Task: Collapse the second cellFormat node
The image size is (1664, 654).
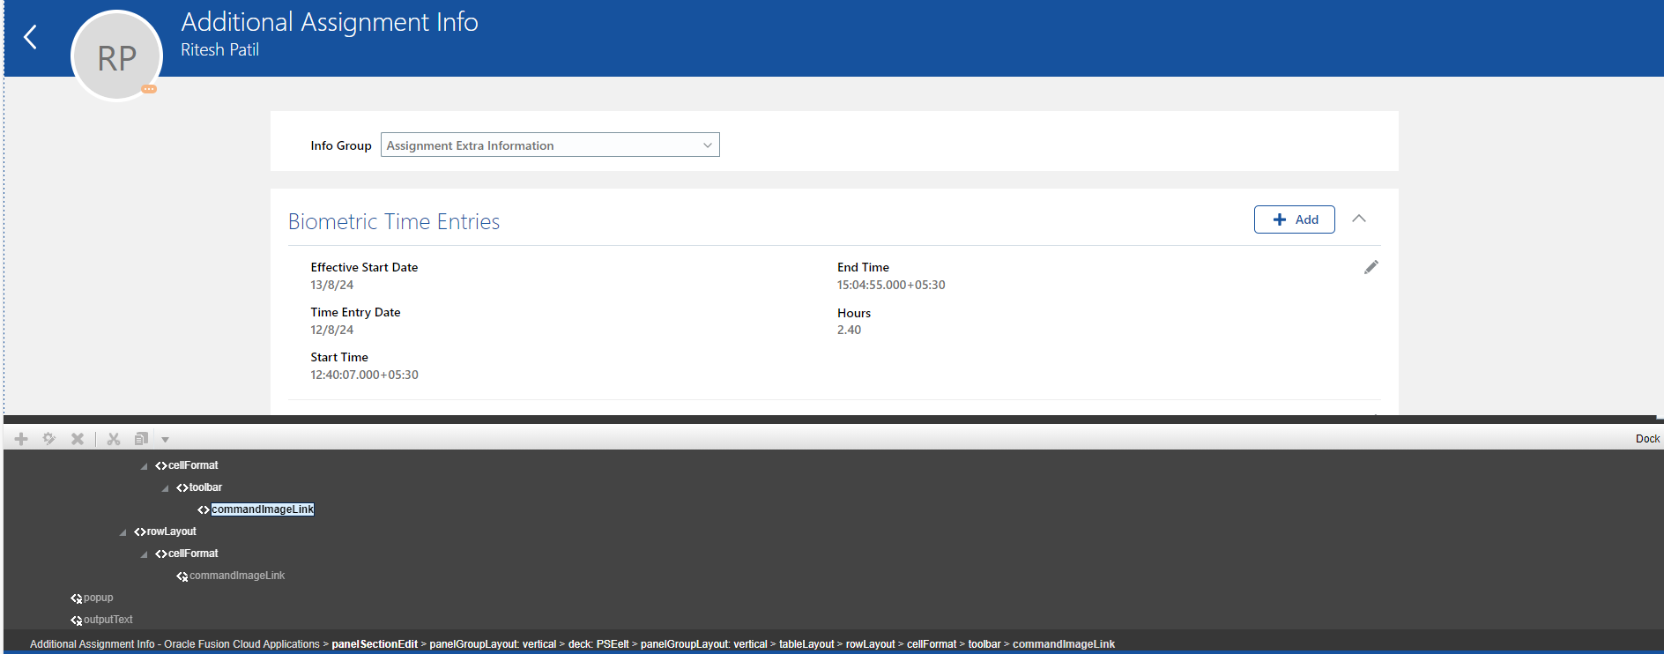Action: tap(144, 554)
